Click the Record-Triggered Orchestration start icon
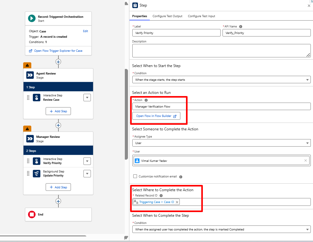The height and width of the screenshot is (242, 313). coord(32,18)
